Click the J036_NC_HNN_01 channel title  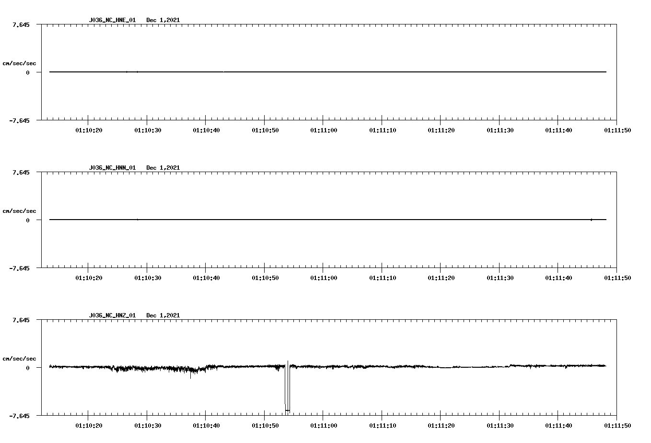pyautogui.click(x=112, y=168)
